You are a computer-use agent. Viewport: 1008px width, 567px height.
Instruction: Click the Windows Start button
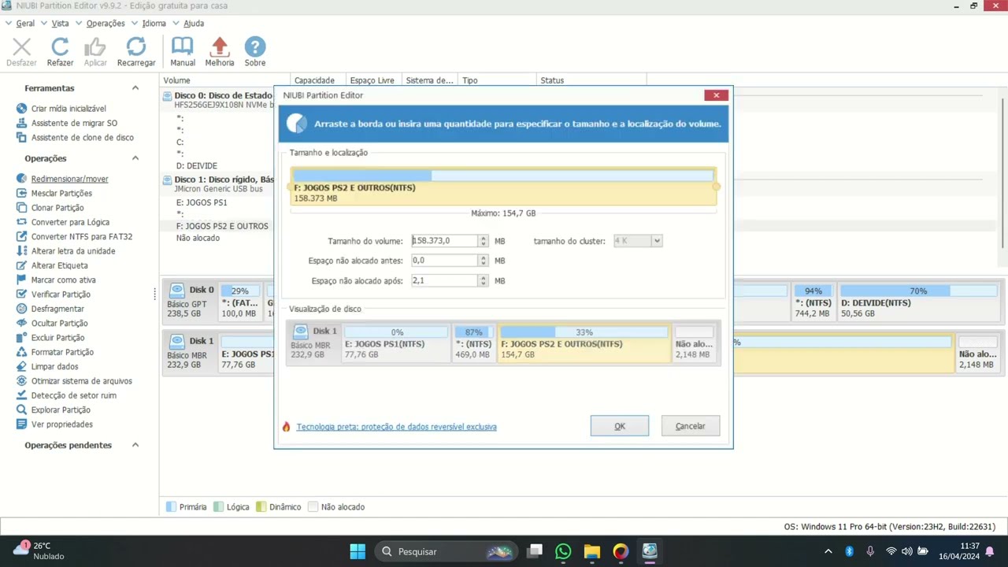point(358,551)
